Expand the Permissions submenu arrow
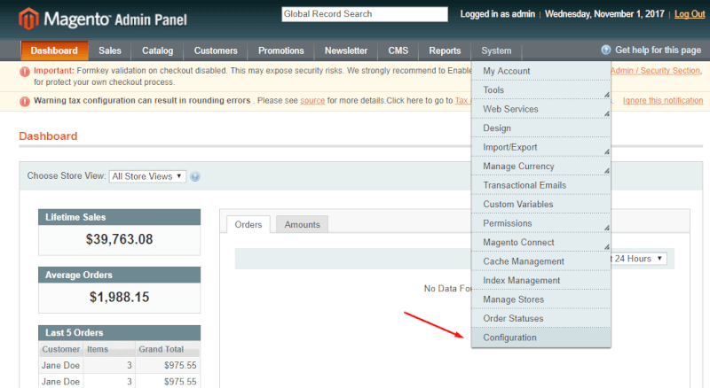The image size is (710, 388). 606,228
